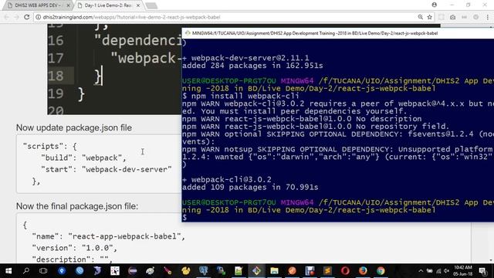The width and height of the screenshot is (494, 278).
Task: Open the Windows Start menu
Action: click(8, 271)
